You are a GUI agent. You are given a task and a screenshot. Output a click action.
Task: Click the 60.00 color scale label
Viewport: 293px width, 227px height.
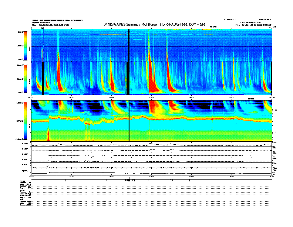coord(20,65)
